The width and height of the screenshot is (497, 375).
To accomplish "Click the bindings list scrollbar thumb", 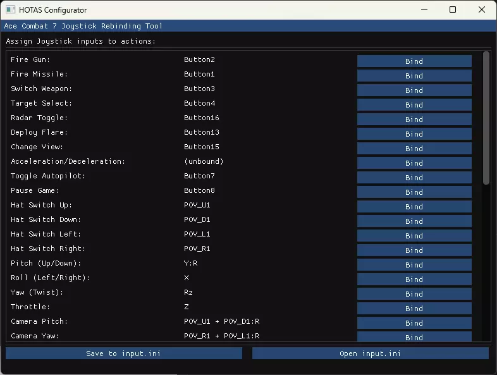I will coord(486,118).
